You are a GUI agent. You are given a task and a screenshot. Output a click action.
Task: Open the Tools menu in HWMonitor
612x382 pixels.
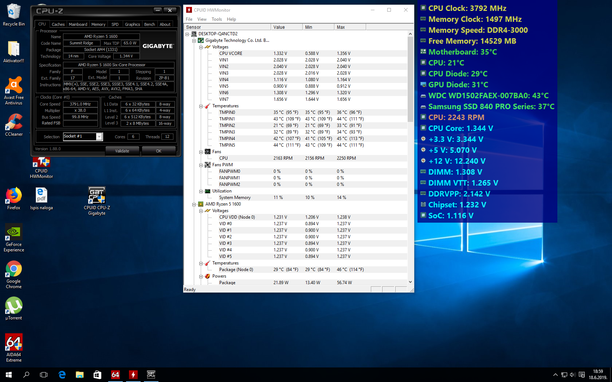point(216,19)
